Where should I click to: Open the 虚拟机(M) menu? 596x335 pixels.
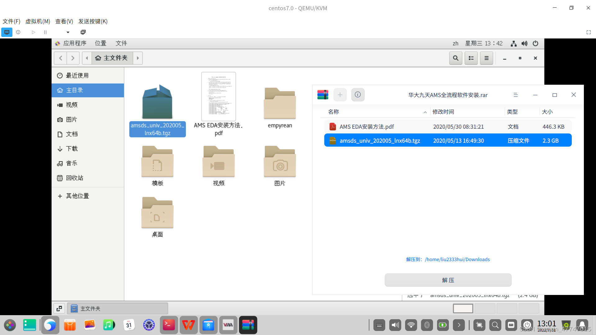(x=38, y=21)
